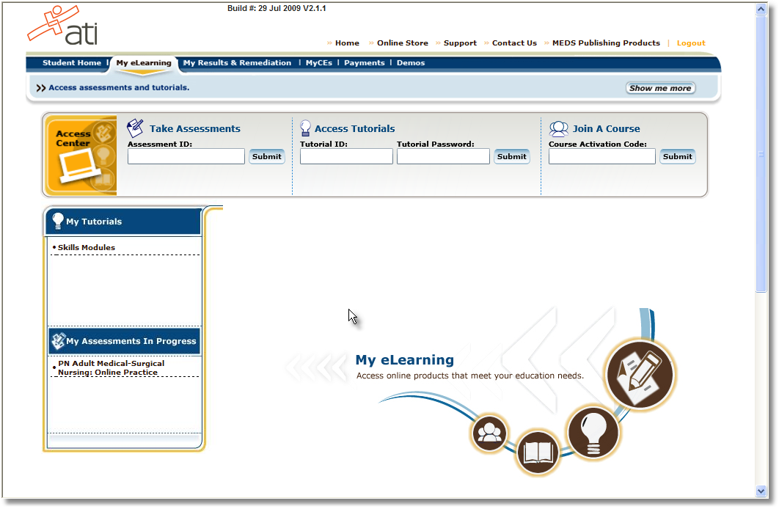
Task: Click the Join A Course people icon
Action: coord(559,128)
